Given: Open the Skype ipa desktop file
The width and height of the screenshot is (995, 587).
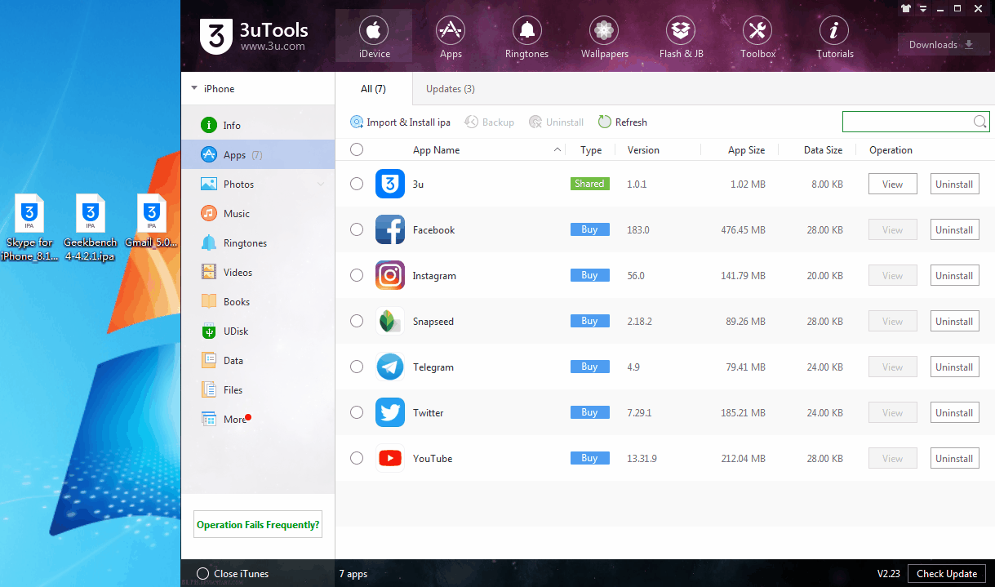Looking at the screenshot, I should (29, 227).
